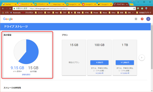153x92 pixels.
Task: Click the プラン heading
Action: point(65,35)
